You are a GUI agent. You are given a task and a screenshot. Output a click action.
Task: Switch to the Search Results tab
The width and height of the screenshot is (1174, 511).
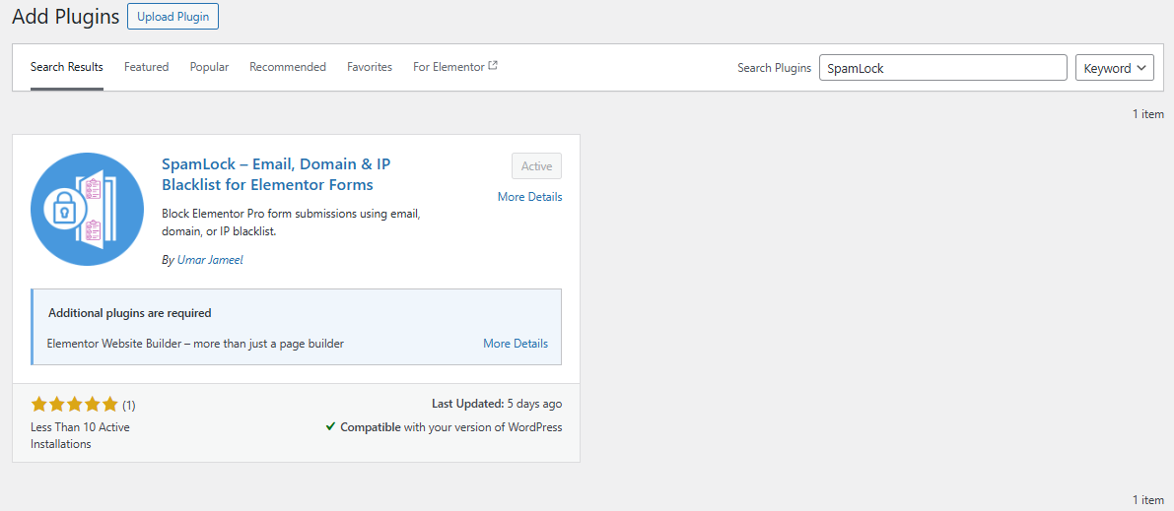(x=67, y=67)
